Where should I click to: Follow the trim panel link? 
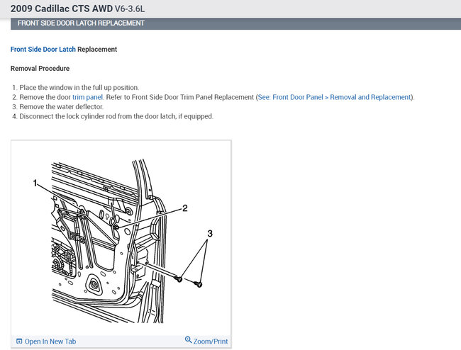[87, 97]
